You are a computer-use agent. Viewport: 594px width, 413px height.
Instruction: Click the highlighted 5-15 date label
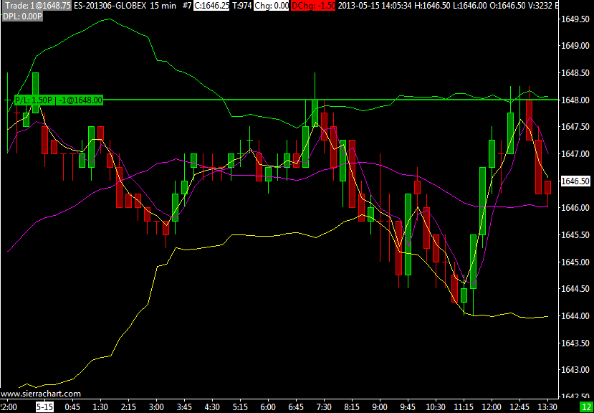click(44, 407)
